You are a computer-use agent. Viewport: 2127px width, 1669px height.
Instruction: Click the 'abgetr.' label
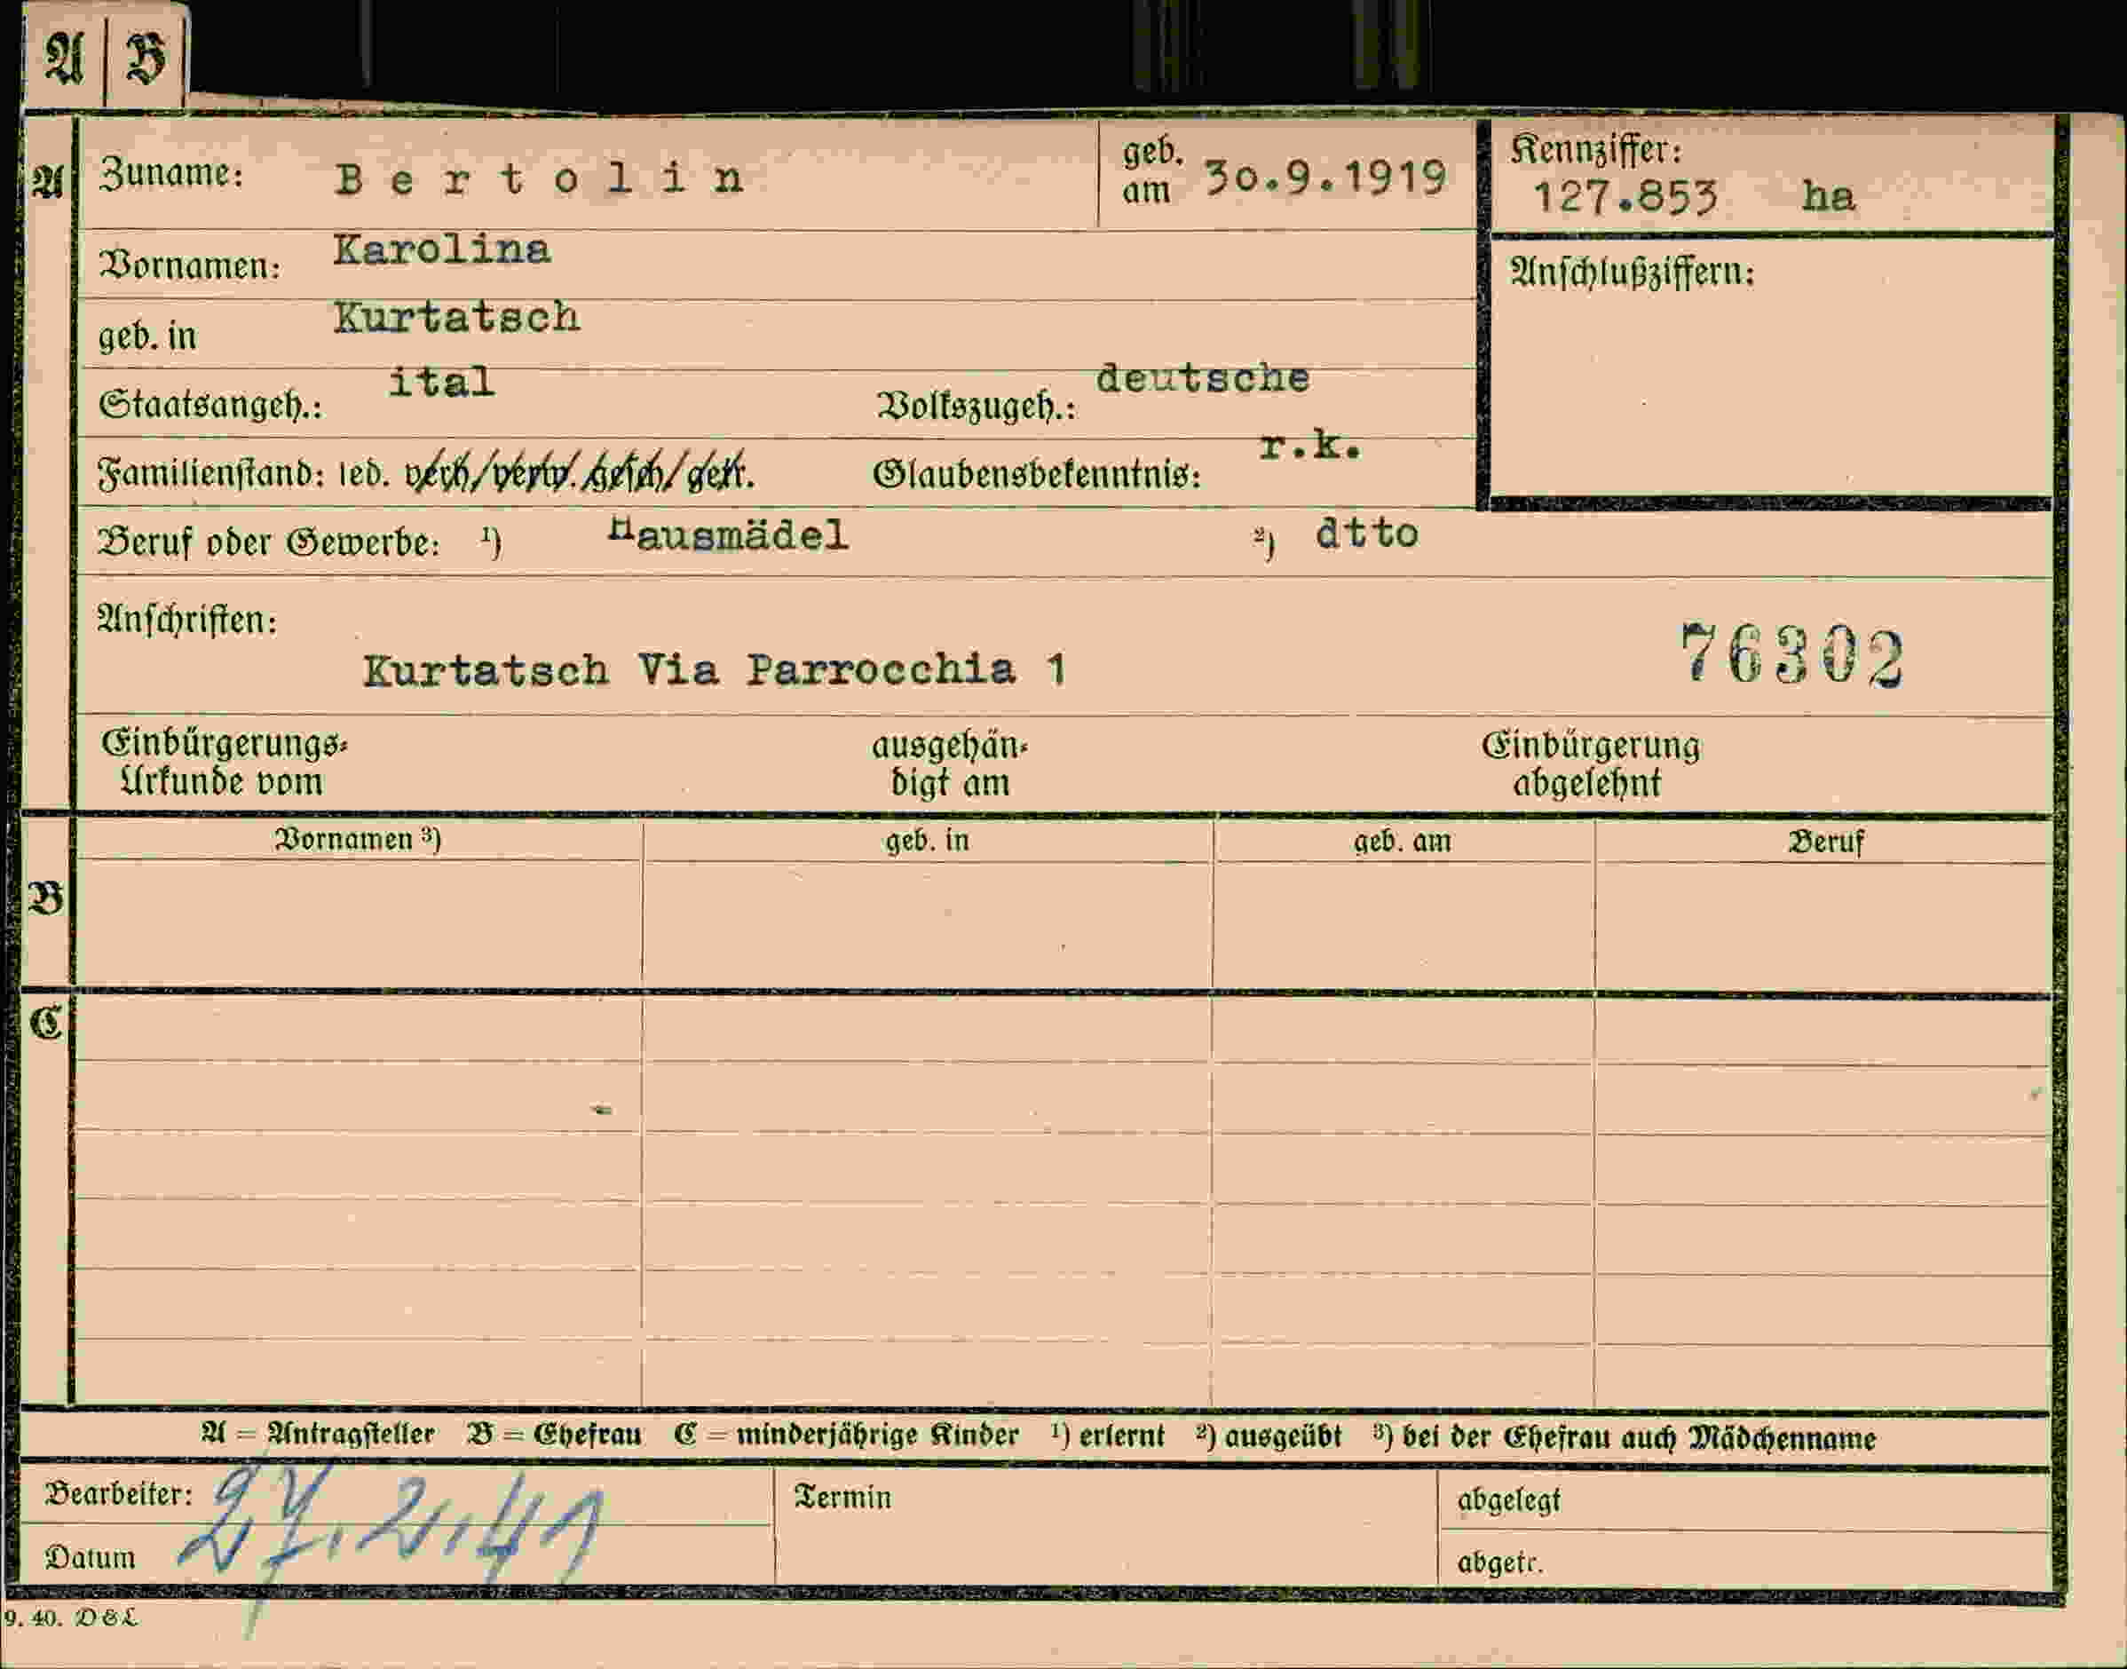pyautogui.click(x=1499, y=1562)
